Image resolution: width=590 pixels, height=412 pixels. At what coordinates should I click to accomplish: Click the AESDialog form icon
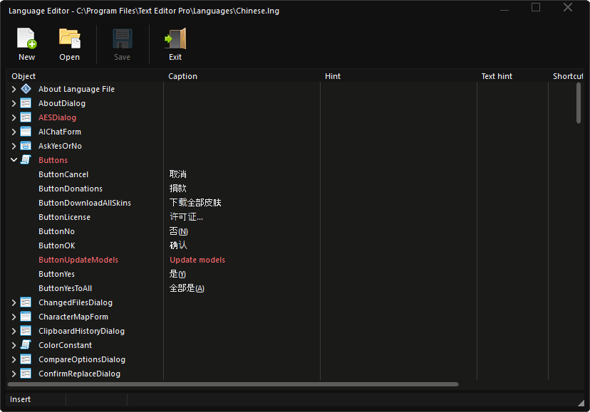[x=26, y=117]
